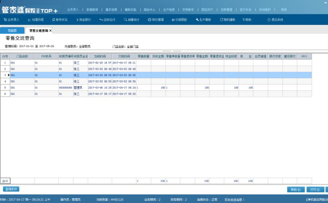Click 连接状态: 正常 in status bar

pos(207,200)
